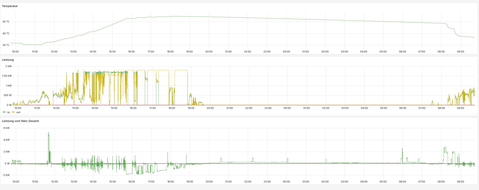The height and width of the screenshot is (190, 479).
Task: Click the 40 °C label on Temperatur axis
Action: 6,34
